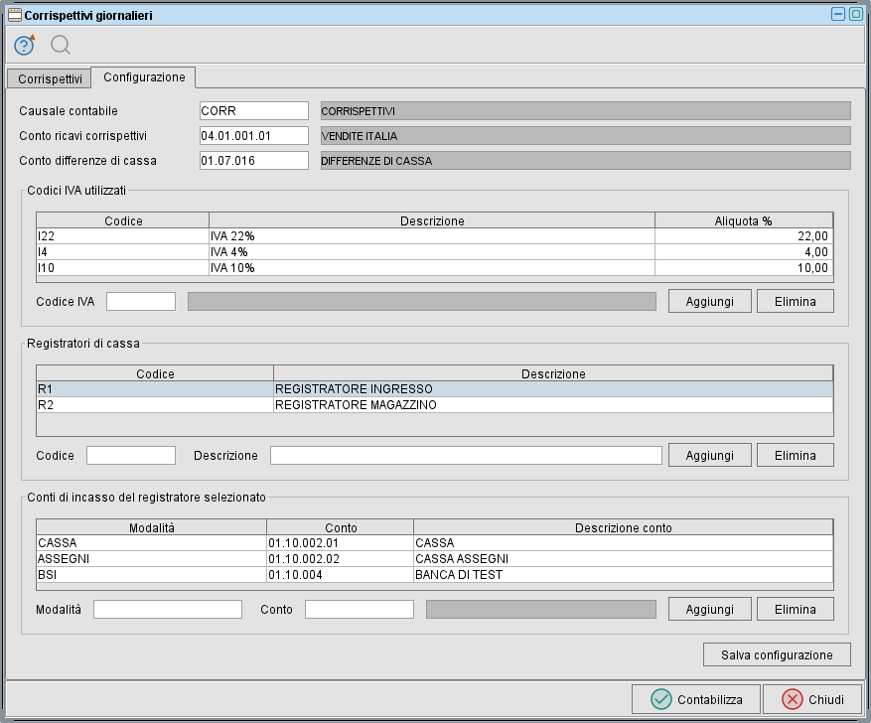This screenshot has height=723, width=871.
Task: Open the help icon in the toolbar
Action: click(x=25, y=45)
